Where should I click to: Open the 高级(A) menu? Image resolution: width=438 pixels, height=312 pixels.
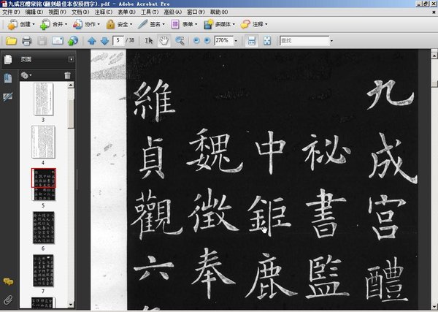(x=172, y=12)
